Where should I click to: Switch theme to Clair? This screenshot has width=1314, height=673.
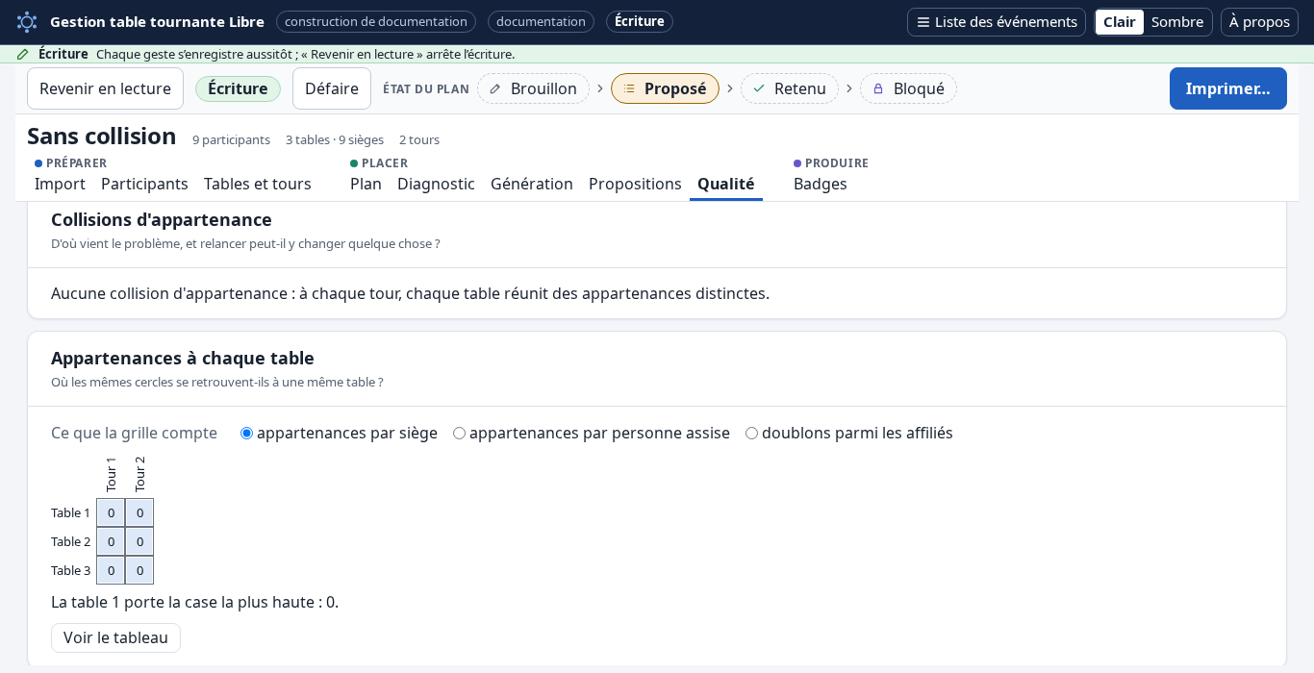tap(1120, 22)
